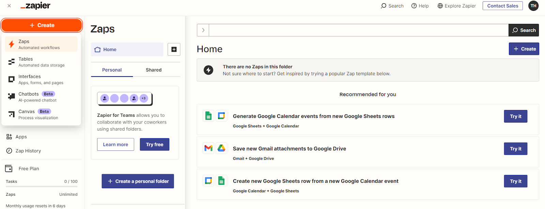The width and height of the screenshot is (545, 209).
Task: Click the Zaps lightning bolt icon in the menu
Action: click(x=12, y=44)
